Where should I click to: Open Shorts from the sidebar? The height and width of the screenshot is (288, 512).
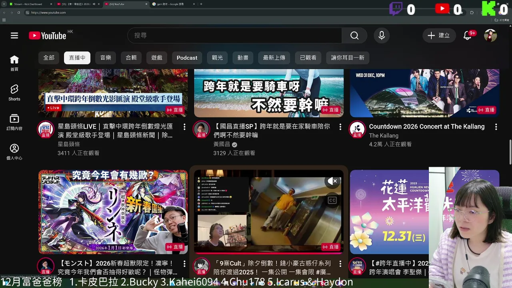point(14,93)
